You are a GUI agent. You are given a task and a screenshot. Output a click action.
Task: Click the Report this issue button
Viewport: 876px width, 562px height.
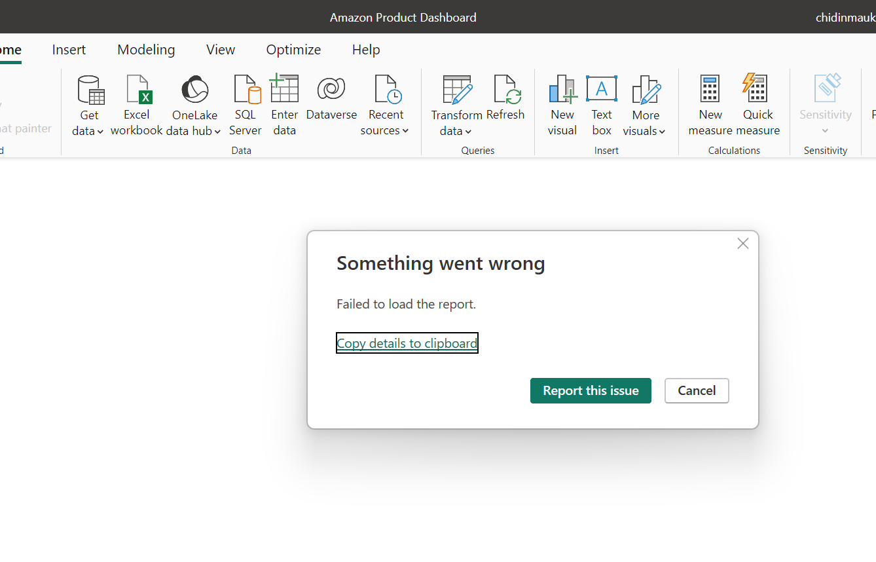click(591, 390)
